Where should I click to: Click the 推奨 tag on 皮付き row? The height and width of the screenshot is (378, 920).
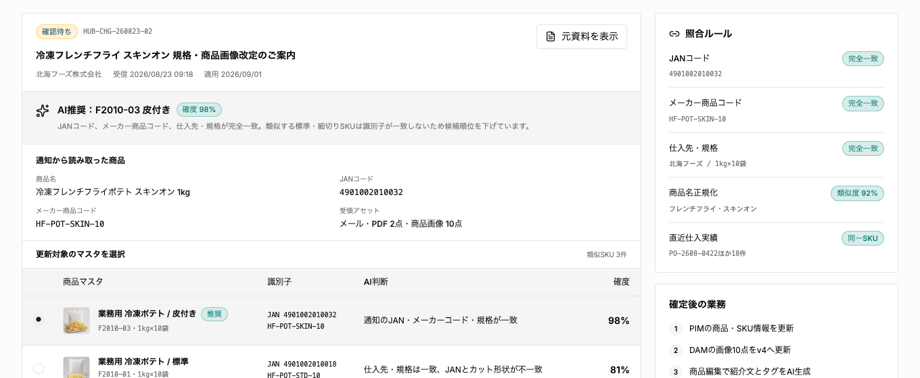tap(214, 314)
